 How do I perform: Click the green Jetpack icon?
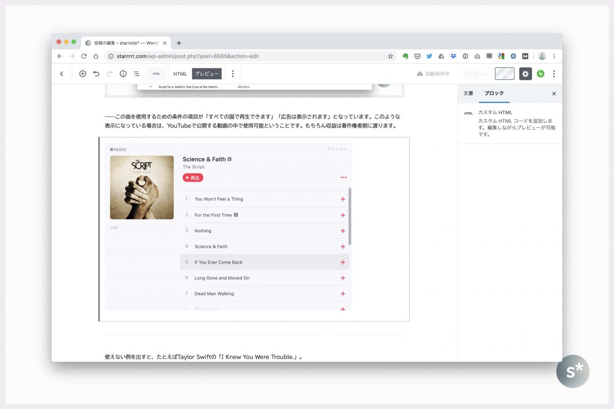(540, 74)
